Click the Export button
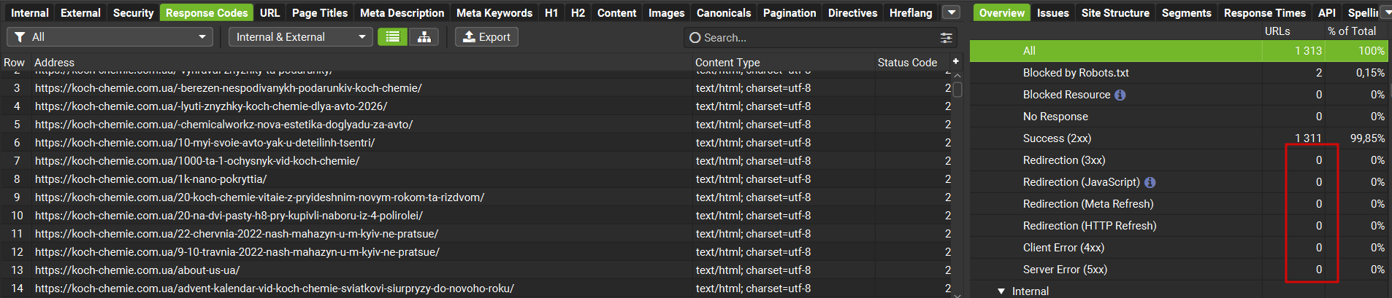The height and width of the screenshot is (298, 1392). (486, 37)
